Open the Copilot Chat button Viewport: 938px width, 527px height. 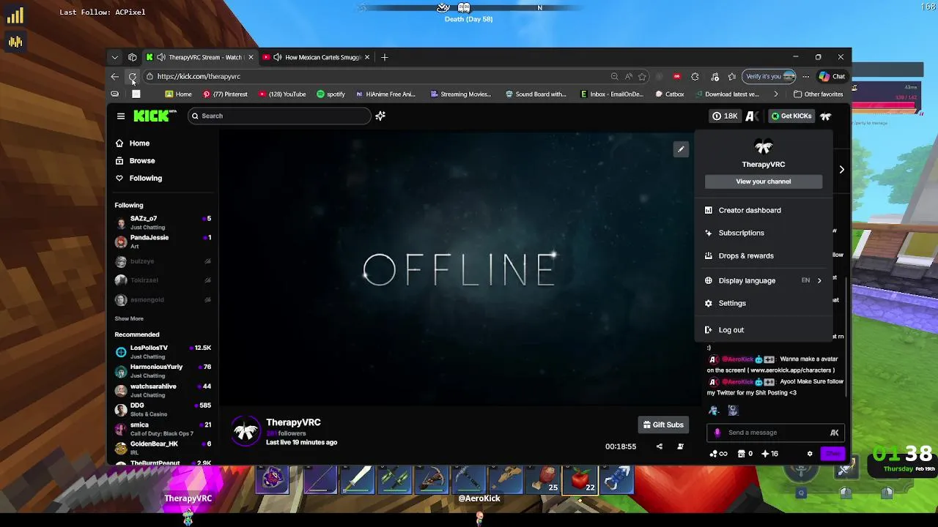coord(832,76)
